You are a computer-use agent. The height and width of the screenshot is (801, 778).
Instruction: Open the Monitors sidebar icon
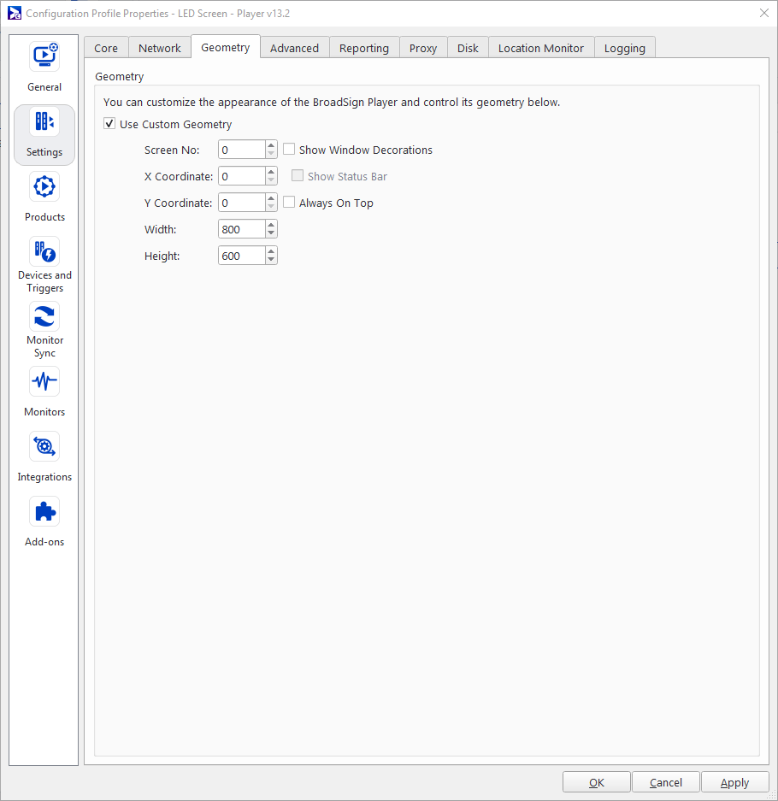[44, 382]
